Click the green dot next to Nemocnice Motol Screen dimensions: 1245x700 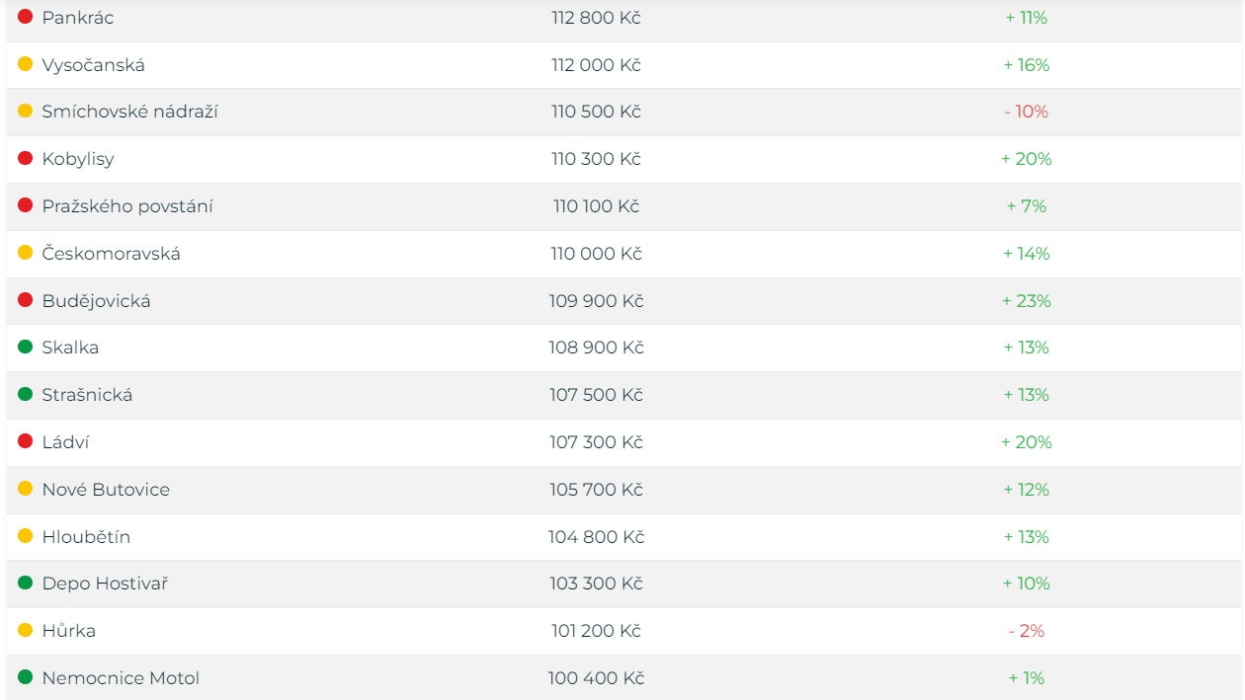click(26, 677)
